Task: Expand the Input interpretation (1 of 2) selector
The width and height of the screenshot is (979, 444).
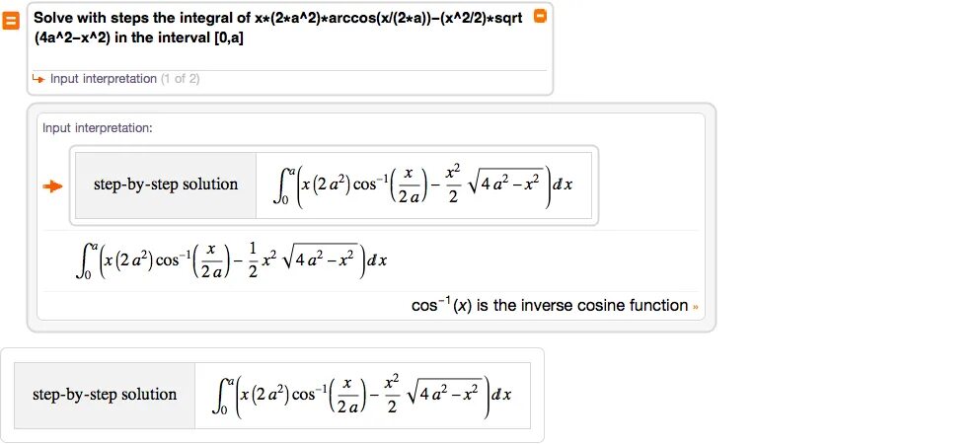Action: [x=103, y=79]
